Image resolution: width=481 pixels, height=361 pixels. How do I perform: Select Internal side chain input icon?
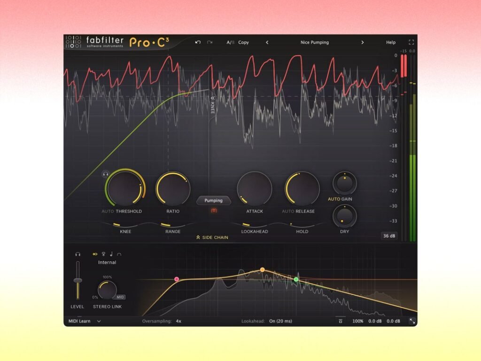coord(95,254)
